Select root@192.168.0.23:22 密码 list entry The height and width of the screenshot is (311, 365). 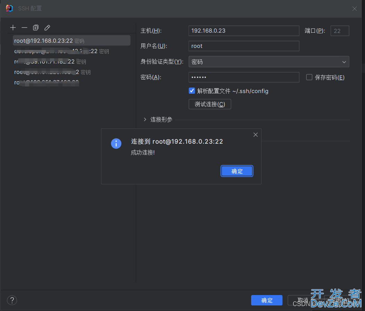coord(72,41)
